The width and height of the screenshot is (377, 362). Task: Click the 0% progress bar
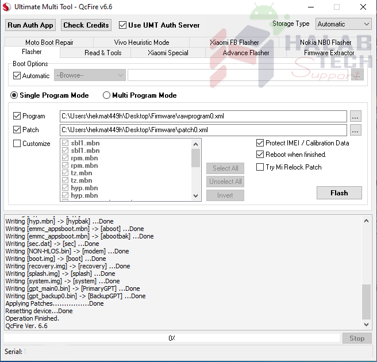172,338
